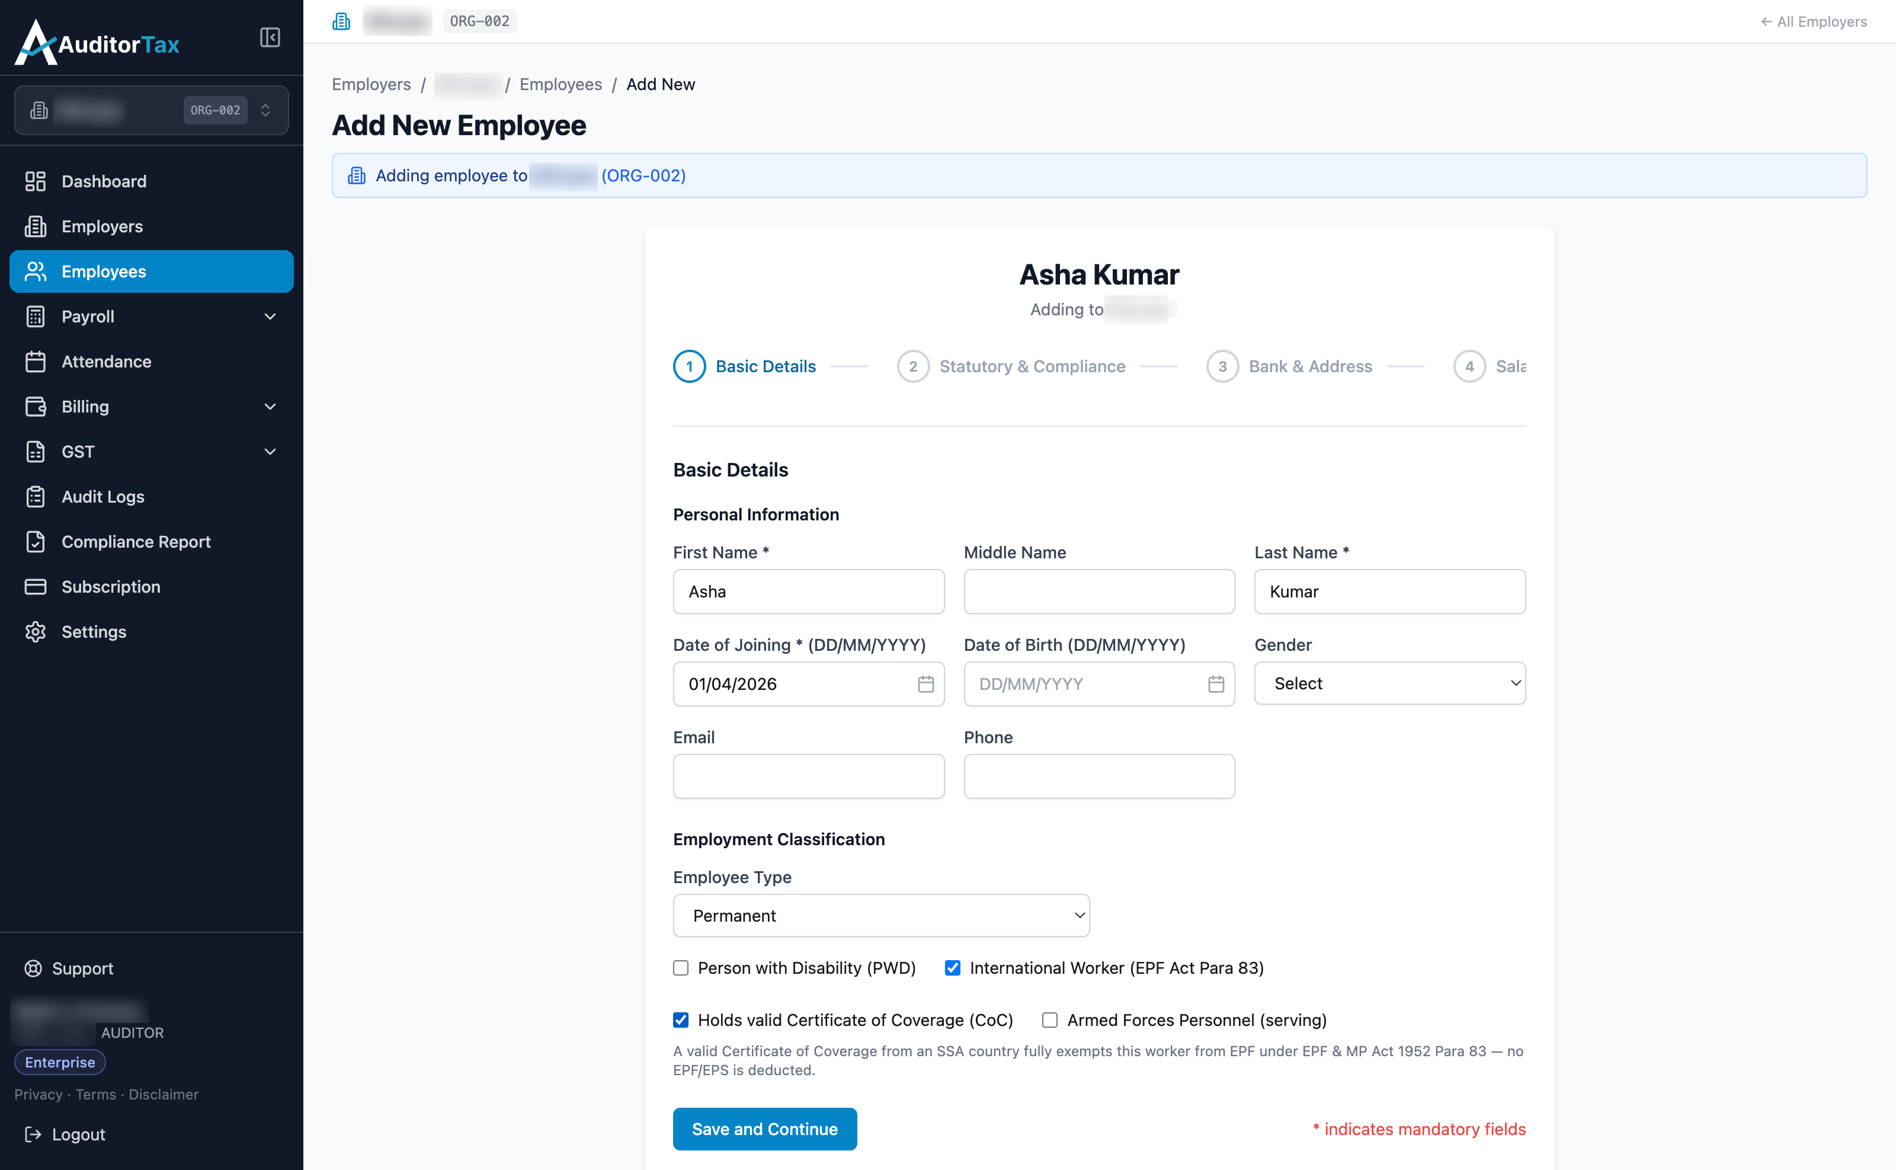
Task: Open Subscription menu item
Action: click(152, 587)
